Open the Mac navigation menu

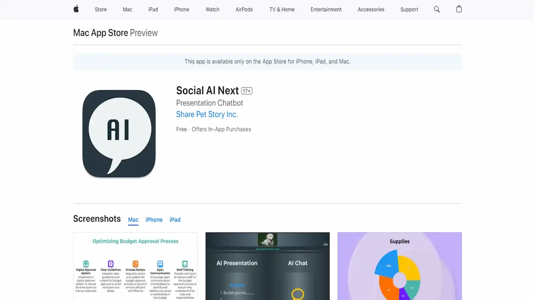pyautogui.click(x=127, y=9)
